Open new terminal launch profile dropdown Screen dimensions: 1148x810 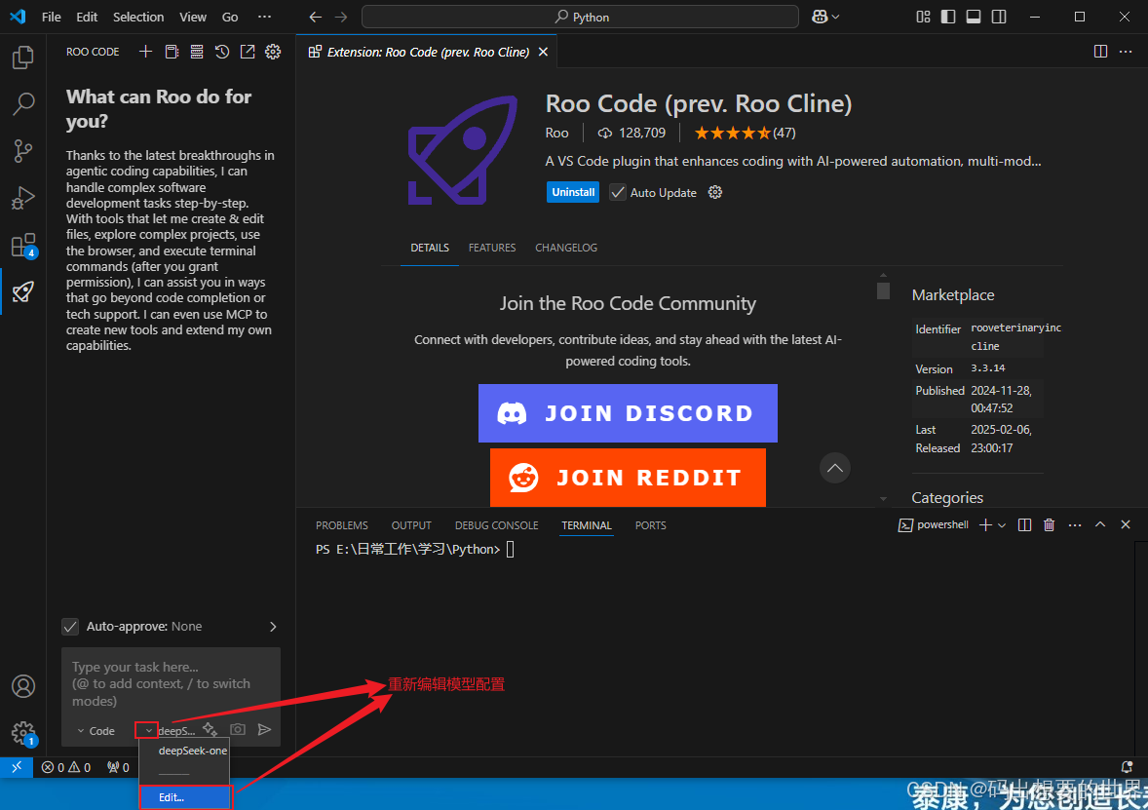[x=1002, y=525]
